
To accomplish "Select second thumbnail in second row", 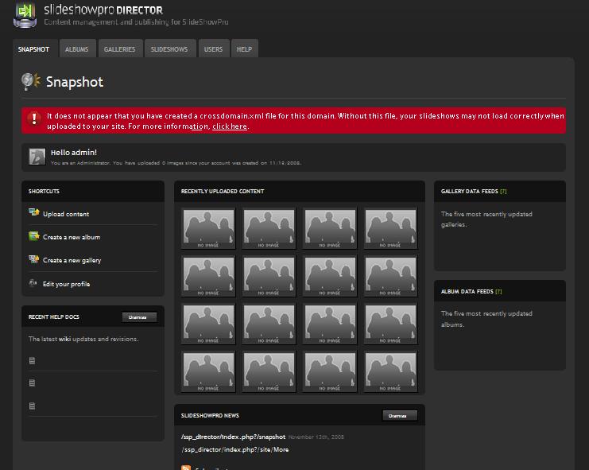I will (x=269, y=276).
